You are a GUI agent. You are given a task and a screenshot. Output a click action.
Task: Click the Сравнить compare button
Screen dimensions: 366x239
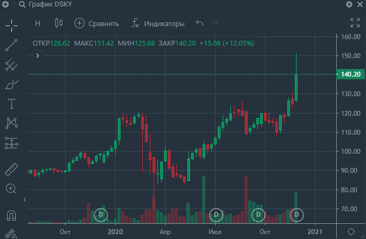[97, 23]
